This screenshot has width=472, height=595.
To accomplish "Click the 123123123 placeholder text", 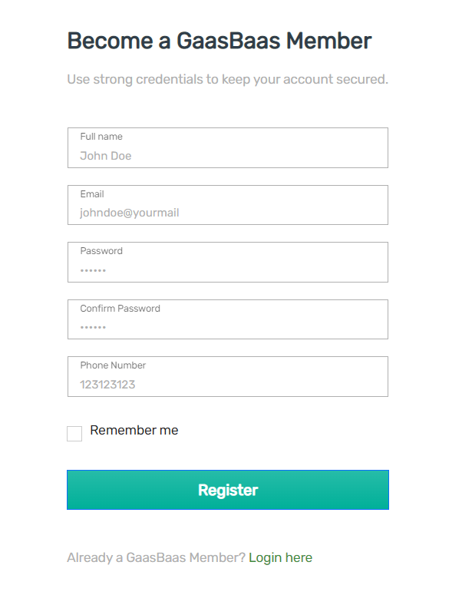I will (107, 385).
